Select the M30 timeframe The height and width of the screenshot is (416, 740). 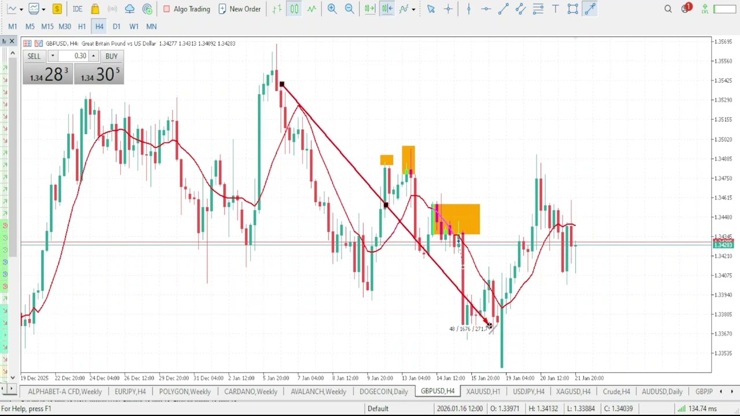65,26
